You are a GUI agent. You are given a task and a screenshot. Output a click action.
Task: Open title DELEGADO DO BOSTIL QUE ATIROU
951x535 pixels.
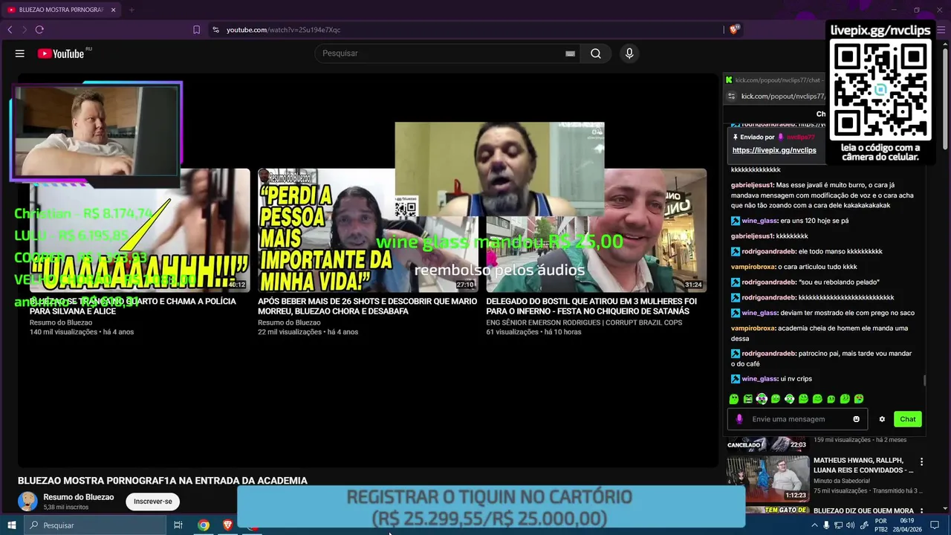click(x=591, y=306)
